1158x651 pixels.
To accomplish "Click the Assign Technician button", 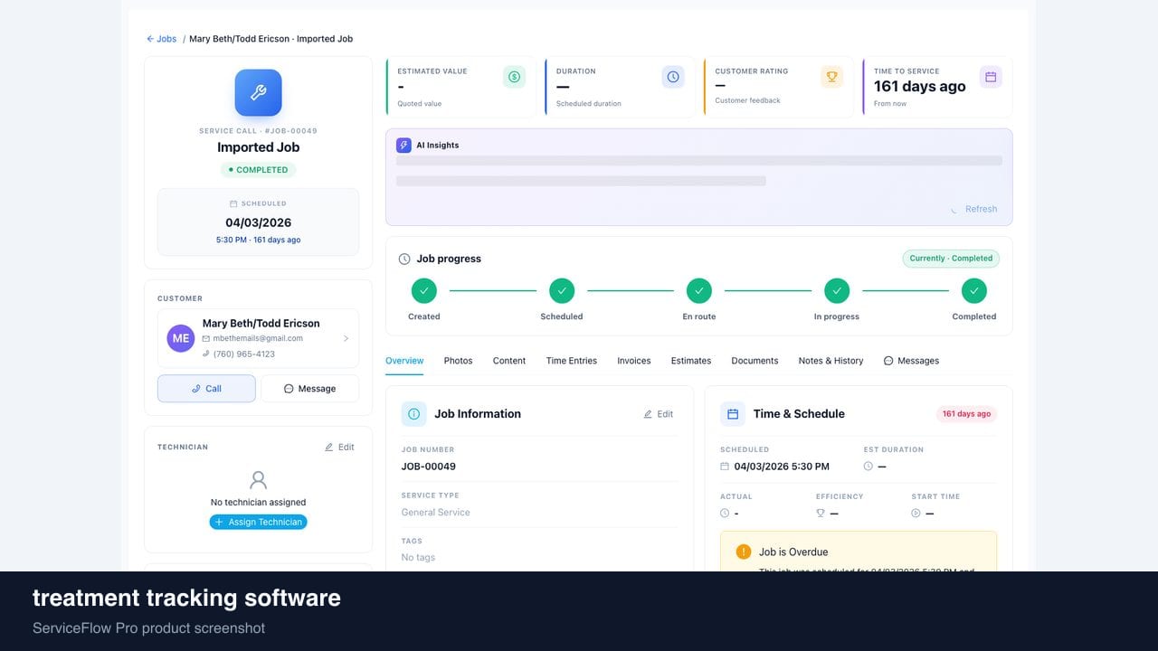I will [x=258, y=522].
